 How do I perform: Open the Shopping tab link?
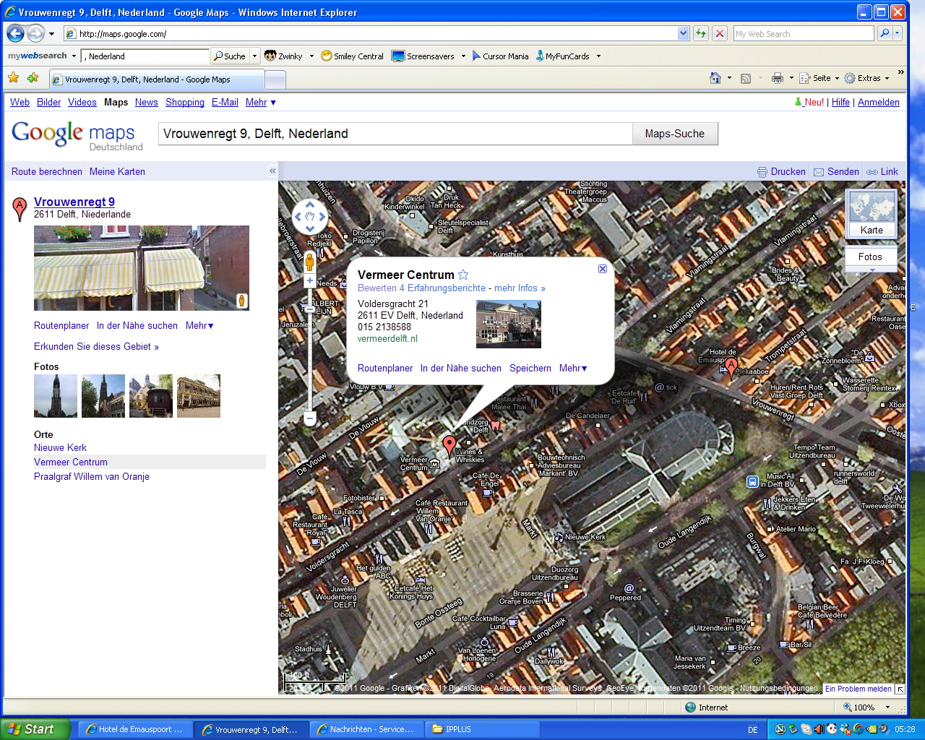(185, 102)
